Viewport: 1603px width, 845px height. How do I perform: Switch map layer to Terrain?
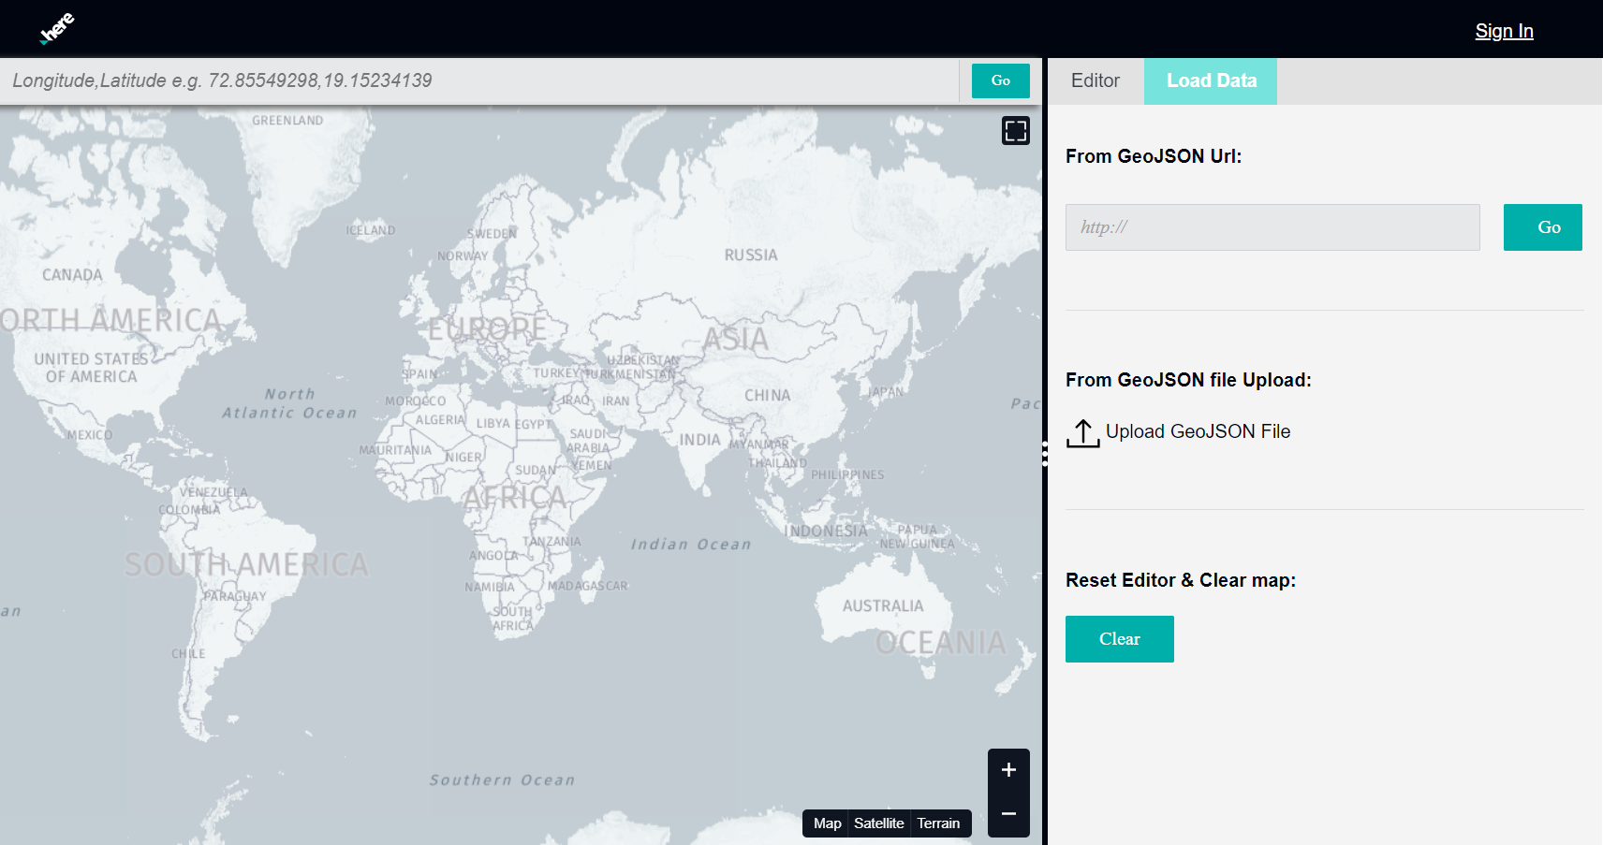(938, 823)
